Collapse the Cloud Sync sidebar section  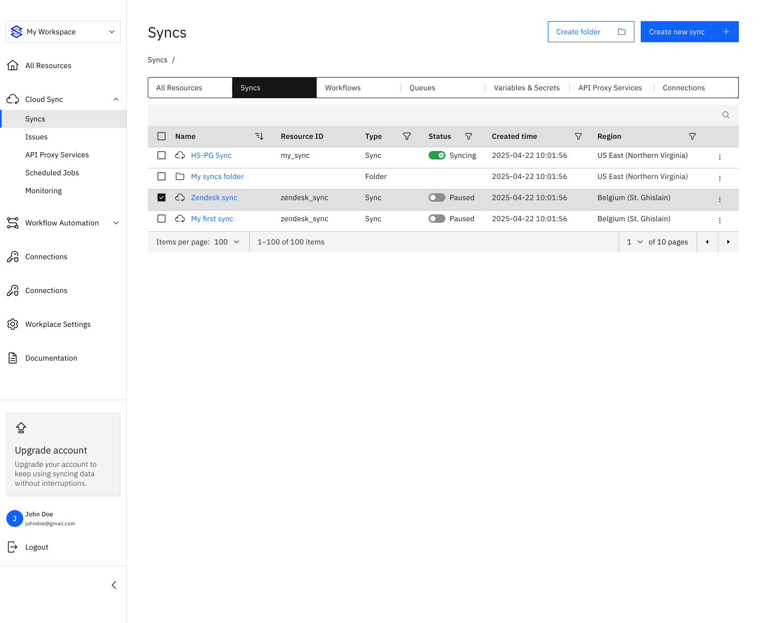click(x=116, y=99)
